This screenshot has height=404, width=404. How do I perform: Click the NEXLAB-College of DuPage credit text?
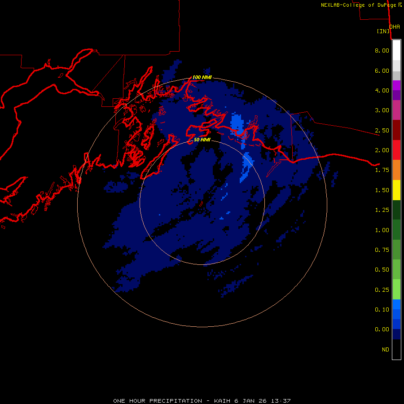click(x=358, y=5)
